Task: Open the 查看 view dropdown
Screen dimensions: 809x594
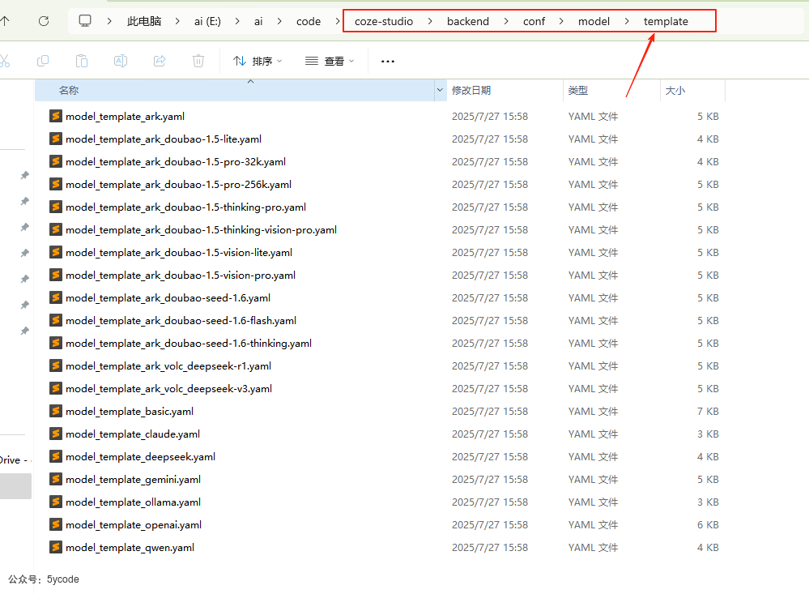Action: [x=330, y=61]
